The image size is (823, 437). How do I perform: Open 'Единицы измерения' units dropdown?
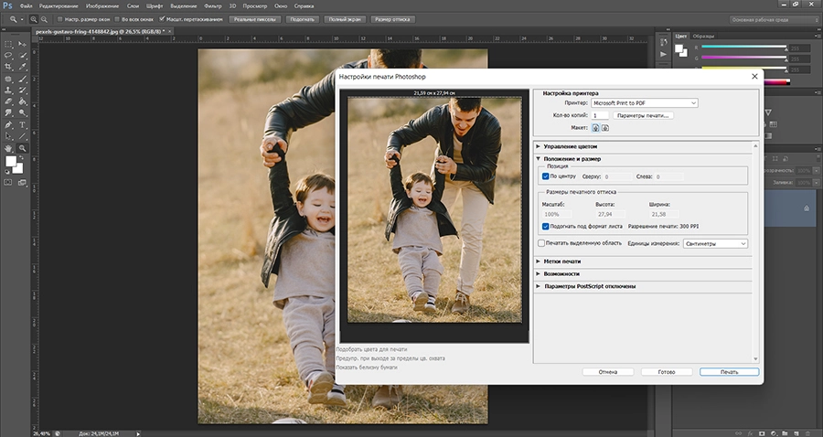715,243
